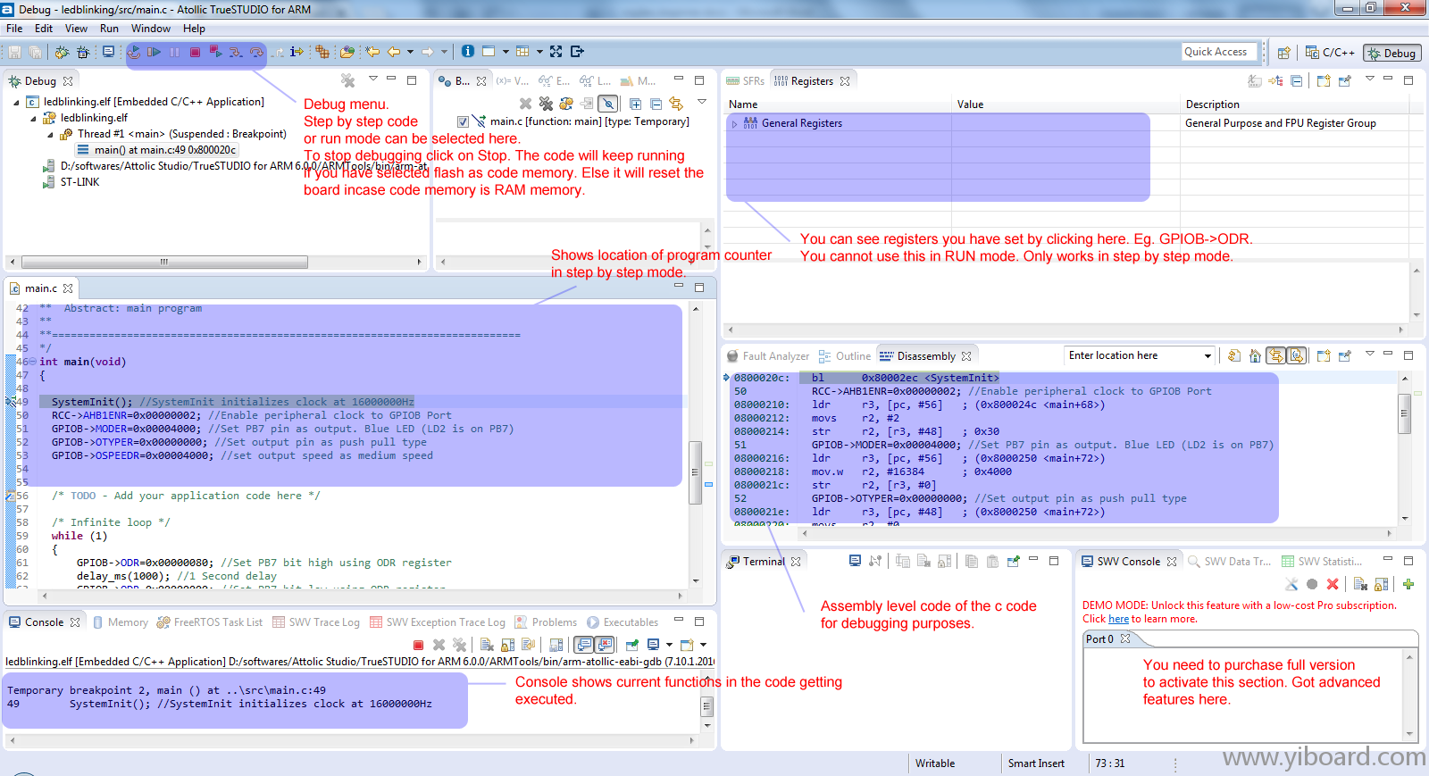Click Exit full screen arrows icon in toolbar
Screen dimensions: 1429x776
click(556, 52)
